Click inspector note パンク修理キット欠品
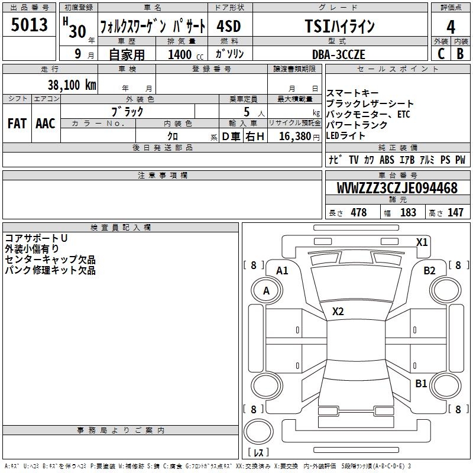Viewport: 473px width, 473px height. (x=50, y=270)
